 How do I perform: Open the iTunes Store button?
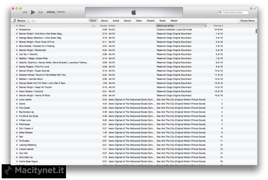pos(247,21)
